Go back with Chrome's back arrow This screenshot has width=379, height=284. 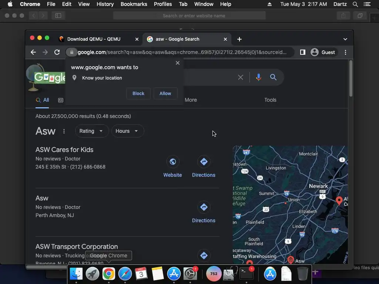point(33,52)
